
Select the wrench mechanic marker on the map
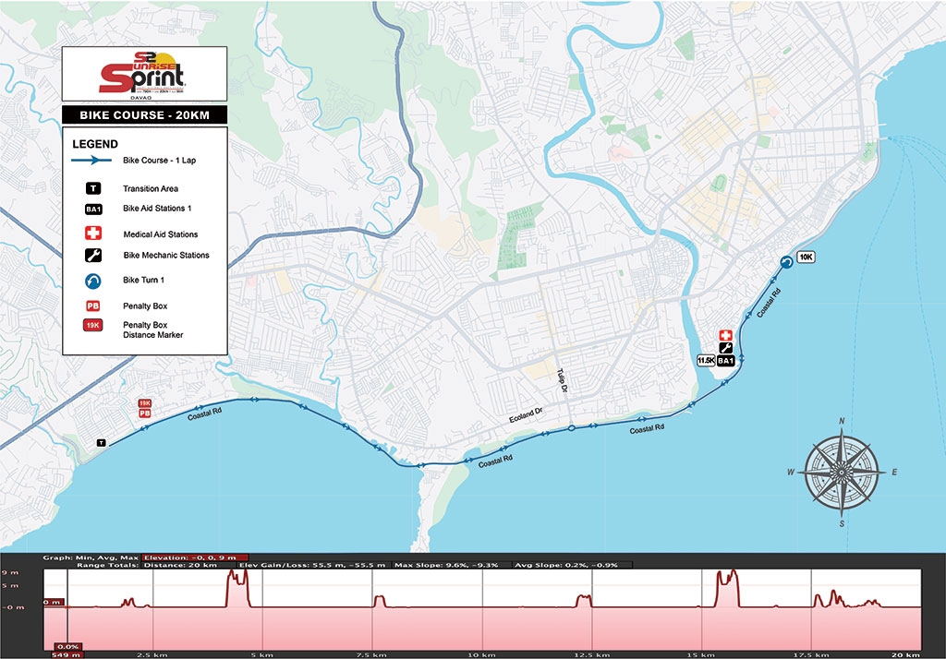(x=725, y=348)
